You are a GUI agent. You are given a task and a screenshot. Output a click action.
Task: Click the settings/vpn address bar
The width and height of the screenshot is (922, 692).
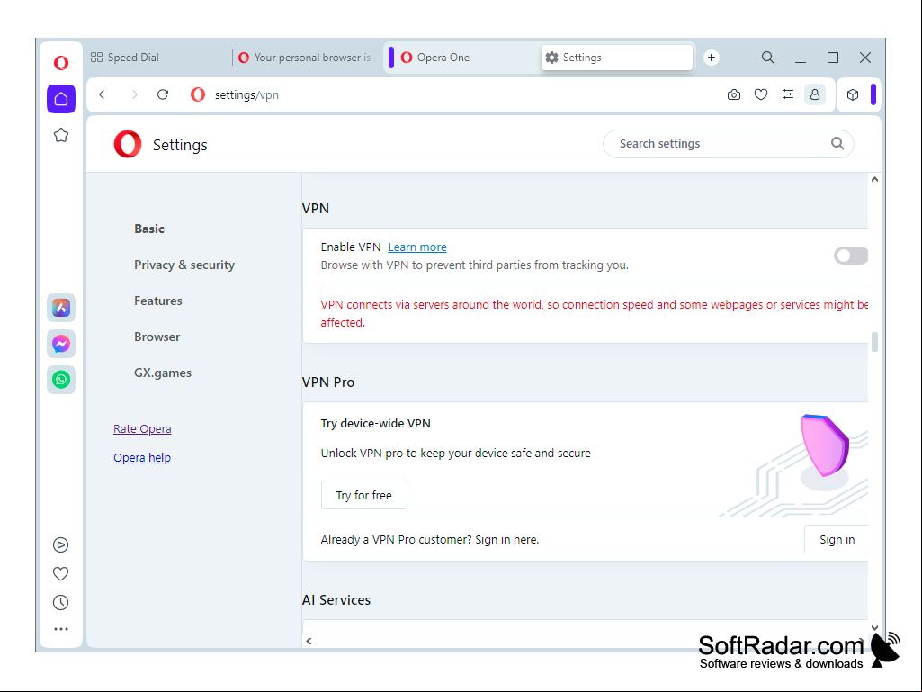click(246, 94)
